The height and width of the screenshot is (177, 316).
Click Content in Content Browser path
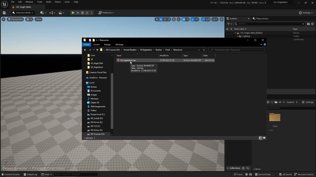tap(290, 102)
